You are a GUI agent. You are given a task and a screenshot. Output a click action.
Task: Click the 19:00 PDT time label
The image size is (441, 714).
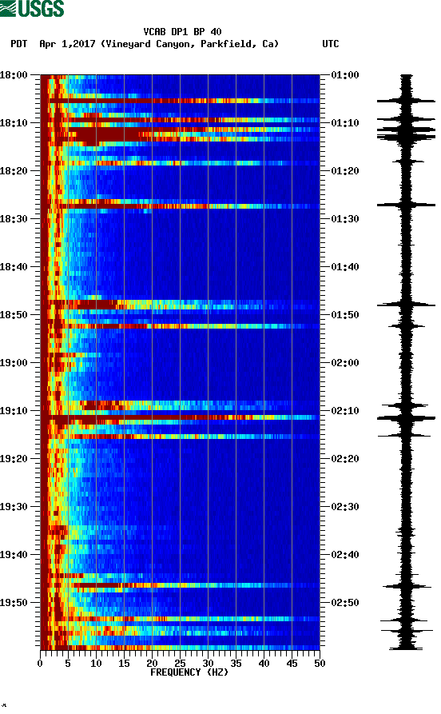tap(14, 363)
